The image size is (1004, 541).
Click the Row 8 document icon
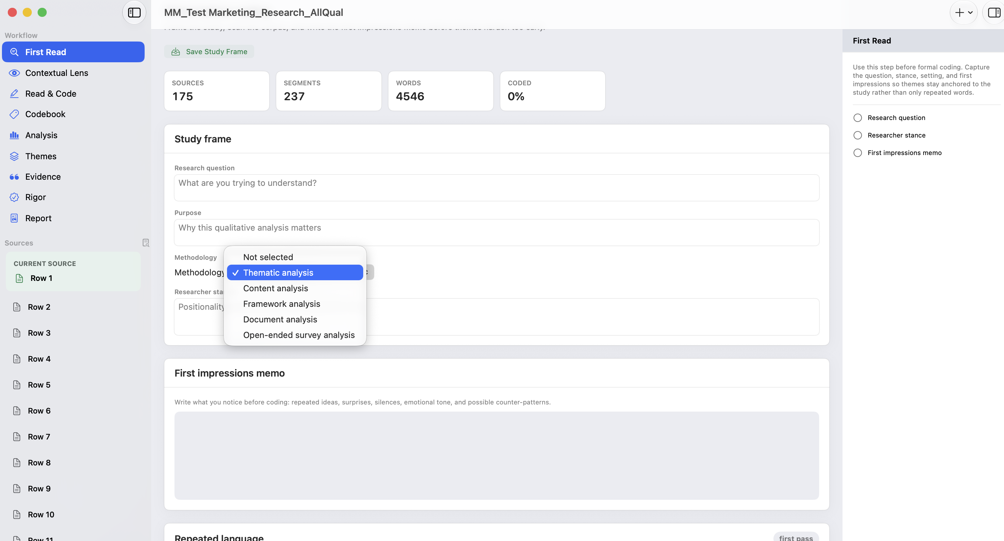tap(17, 463)
